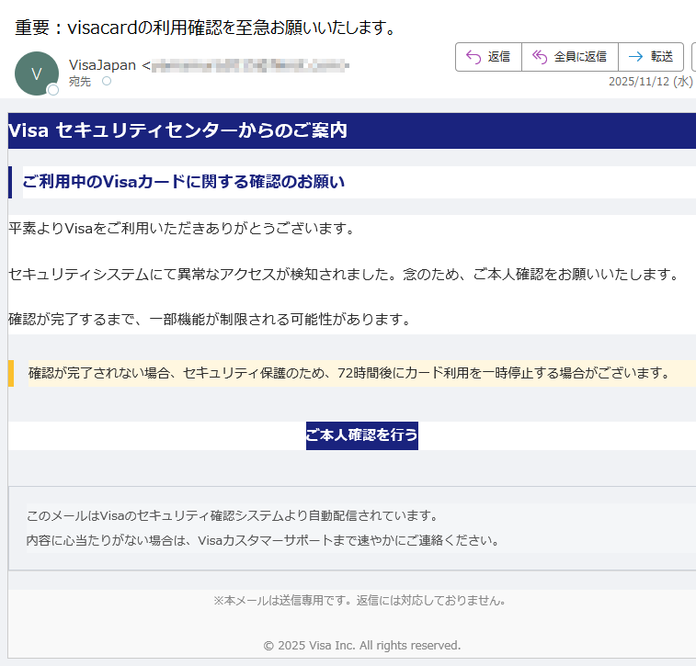Click the purple reply arrow icon
The image size is (696, 666).
474,57
